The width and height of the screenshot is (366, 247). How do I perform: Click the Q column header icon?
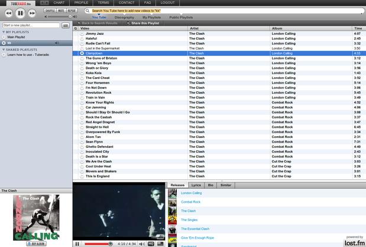[x=76, y=28]
